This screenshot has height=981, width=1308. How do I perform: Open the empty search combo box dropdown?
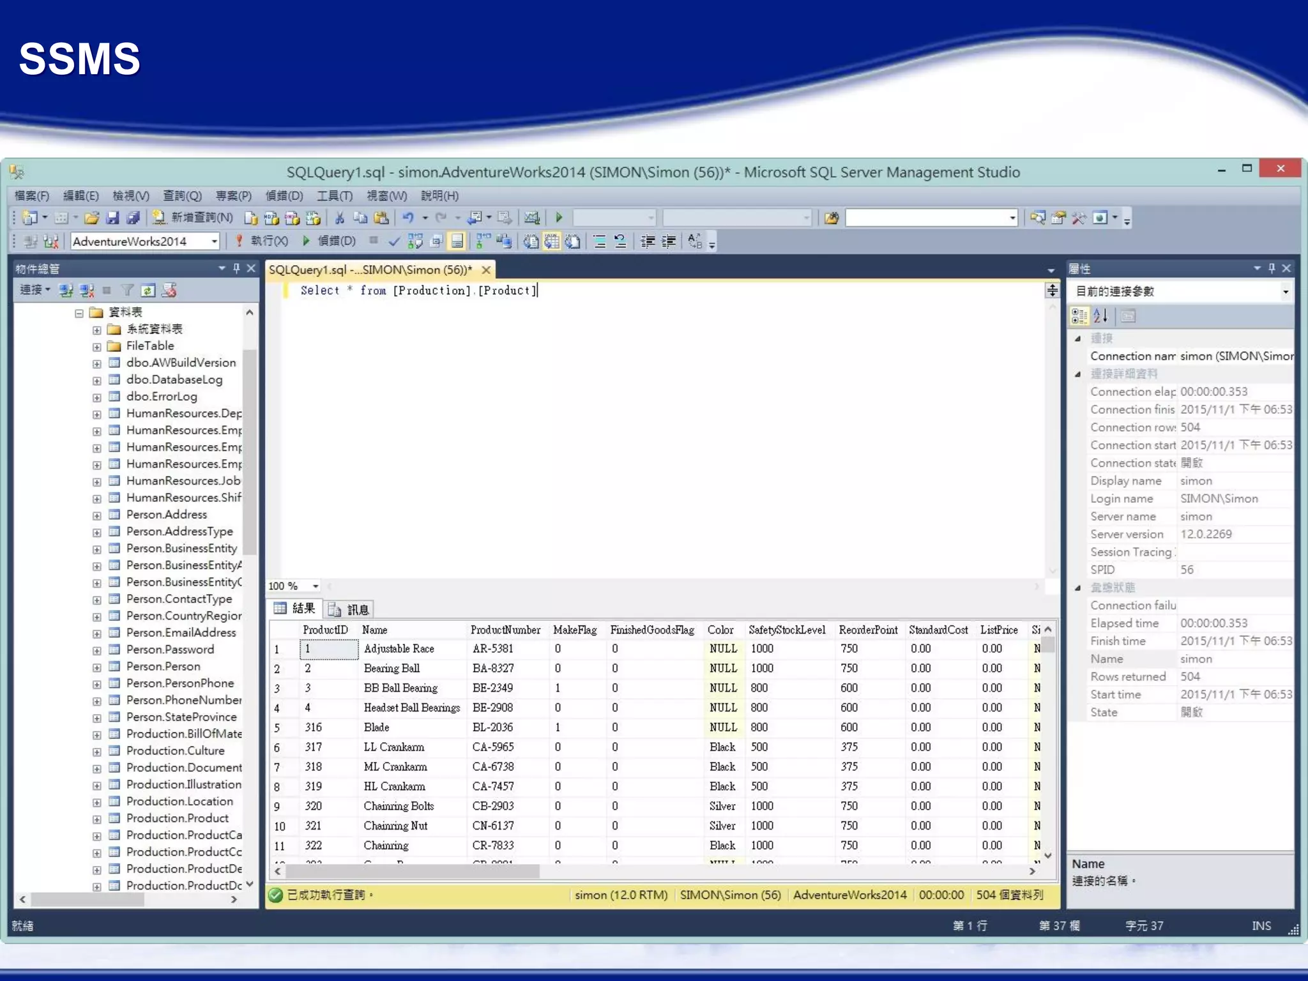click(x=1012, y=218)
